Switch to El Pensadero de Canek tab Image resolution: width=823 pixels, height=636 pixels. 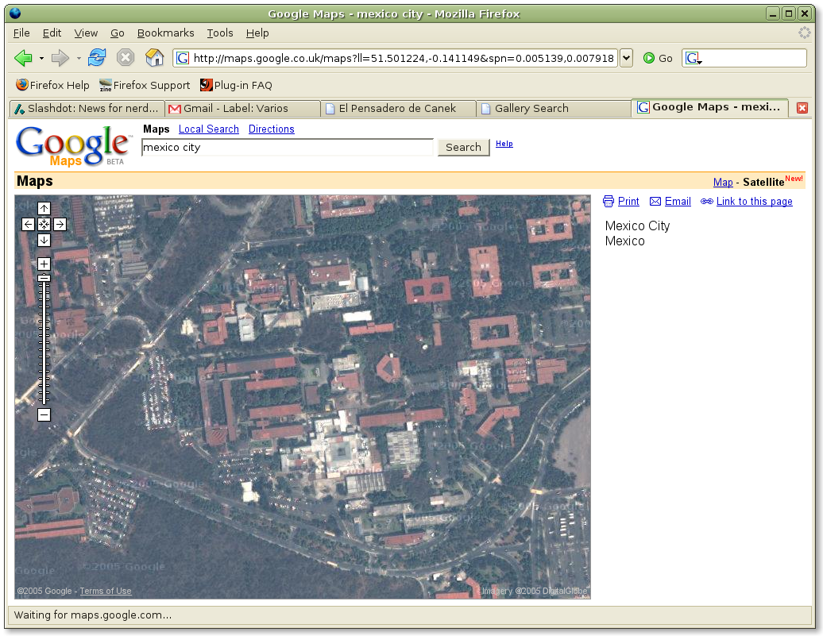(399, 109)
